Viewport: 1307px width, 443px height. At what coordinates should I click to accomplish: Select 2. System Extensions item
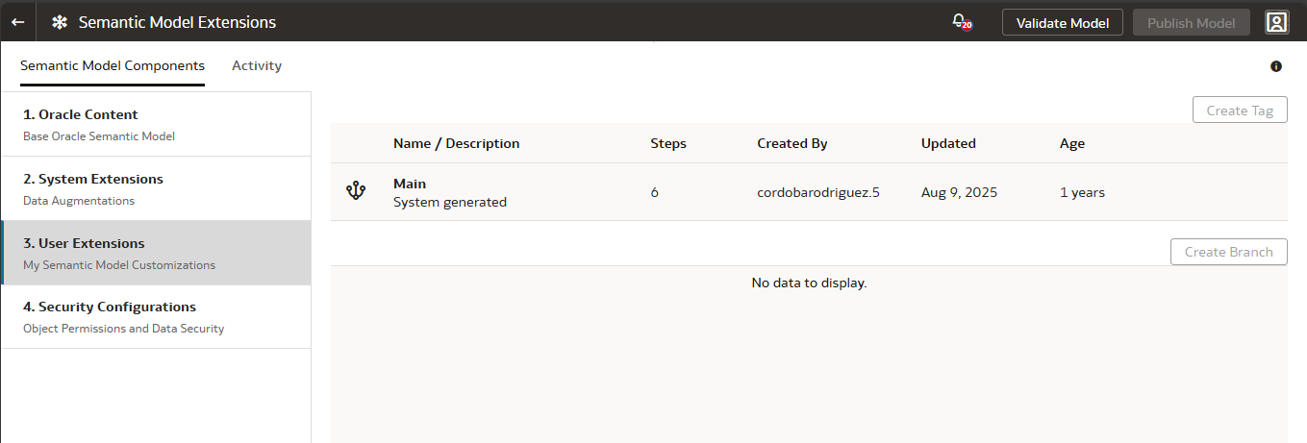[156, 188]
